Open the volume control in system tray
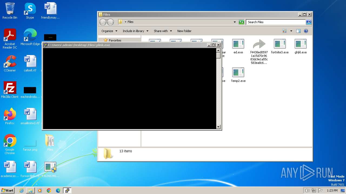346x194 pixels. coord(307,190)
